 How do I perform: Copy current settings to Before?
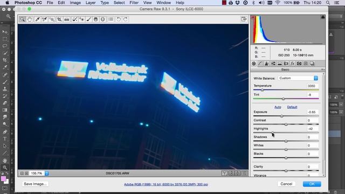coord(238,174)
